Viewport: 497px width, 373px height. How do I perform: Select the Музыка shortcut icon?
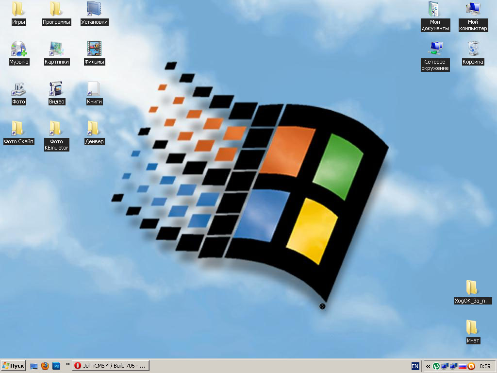19,53
